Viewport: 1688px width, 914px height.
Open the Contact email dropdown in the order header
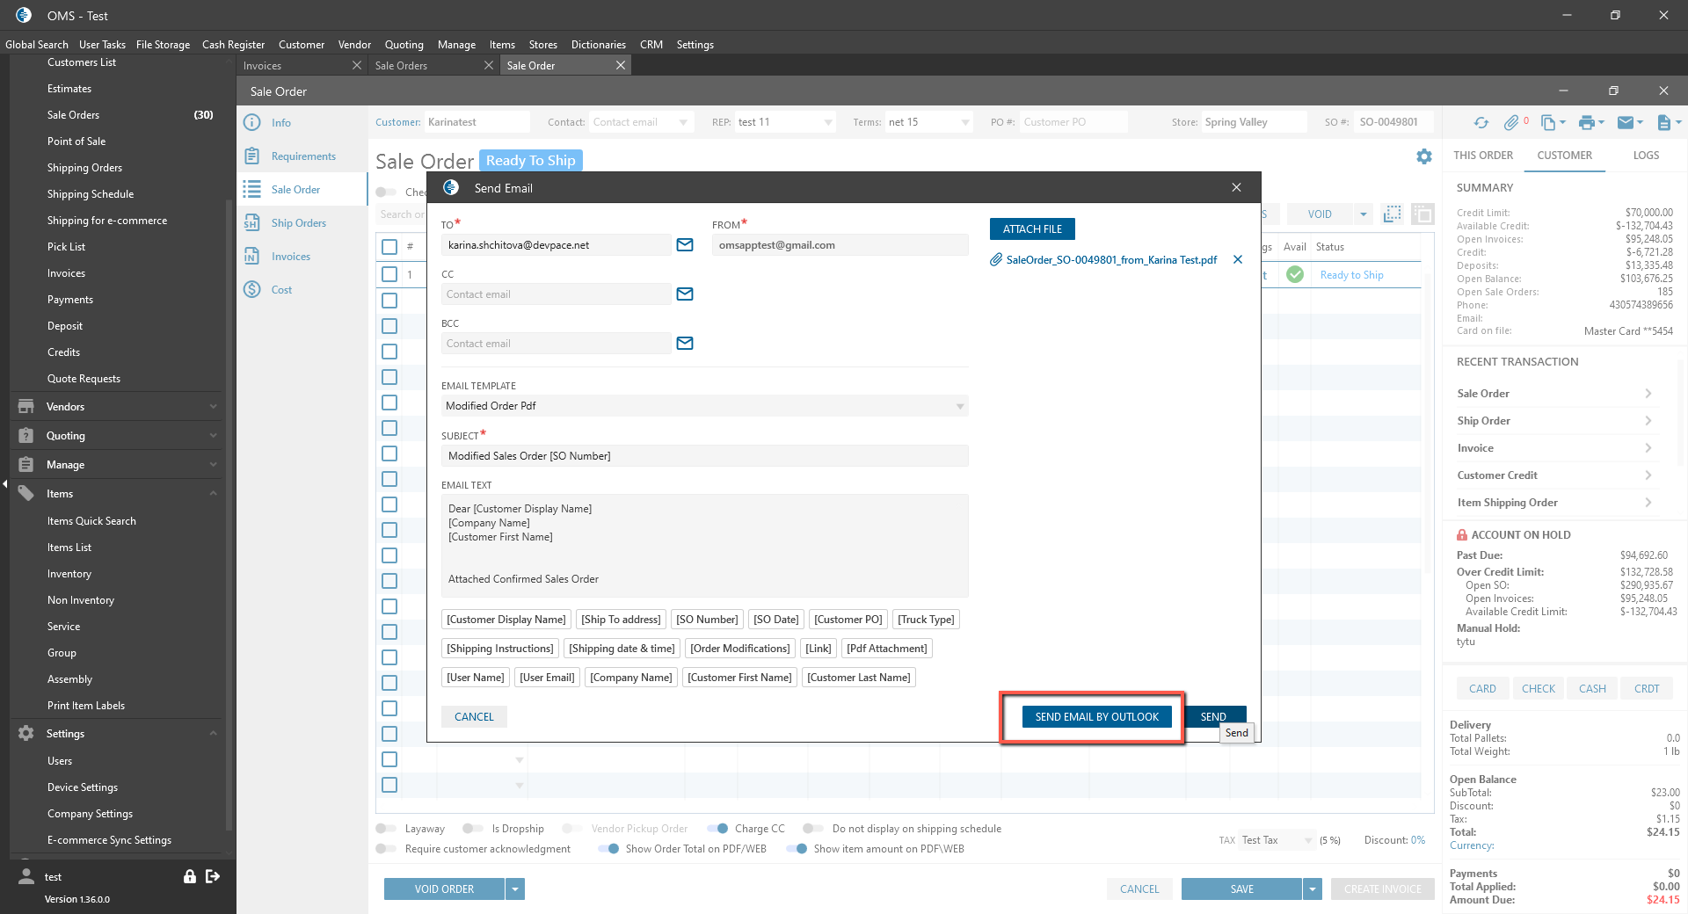point(683,123)
